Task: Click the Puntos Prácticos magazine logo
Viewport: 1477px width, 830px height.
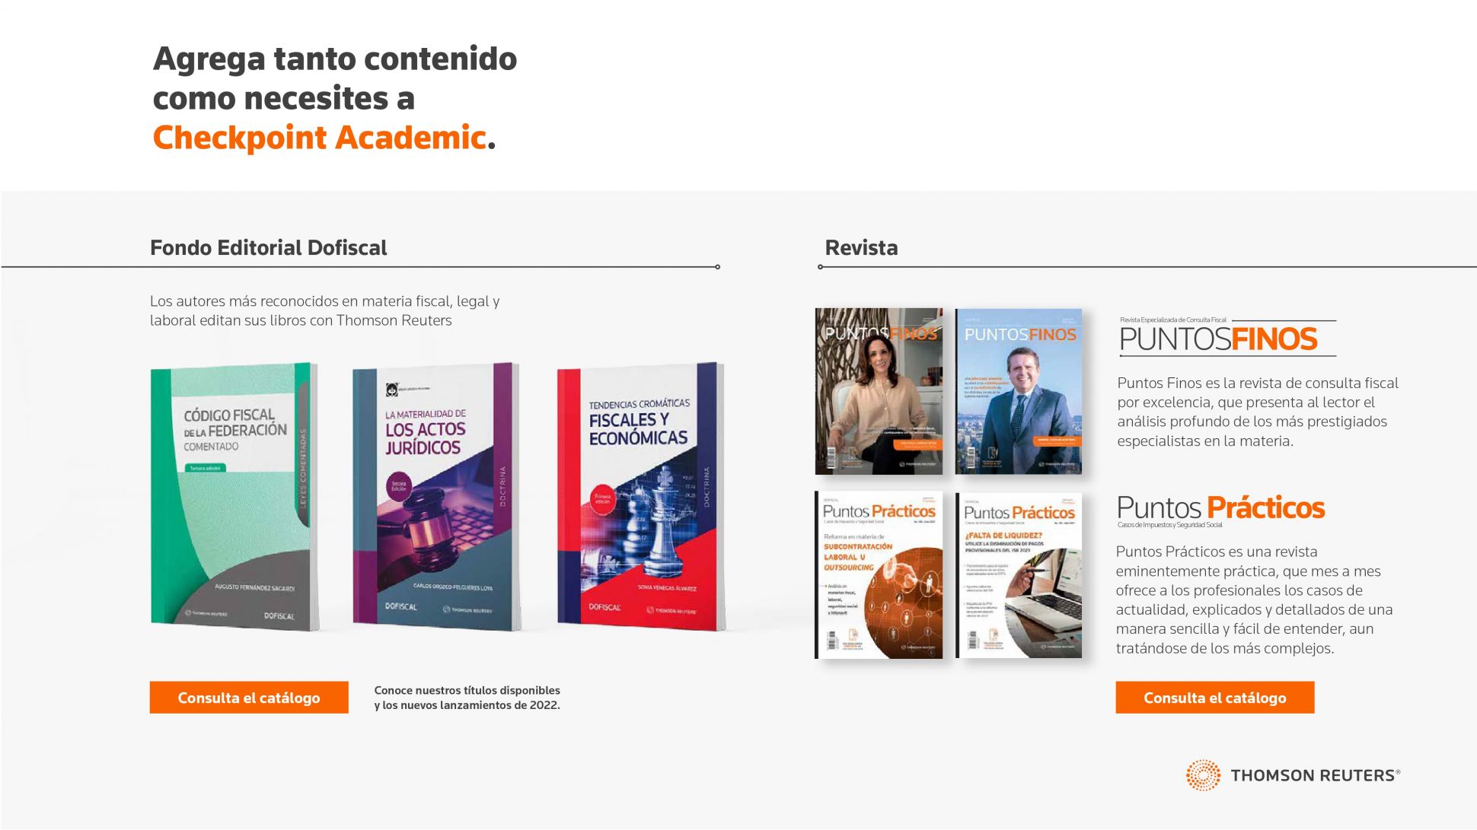Action: click(x=1220, y=510)
